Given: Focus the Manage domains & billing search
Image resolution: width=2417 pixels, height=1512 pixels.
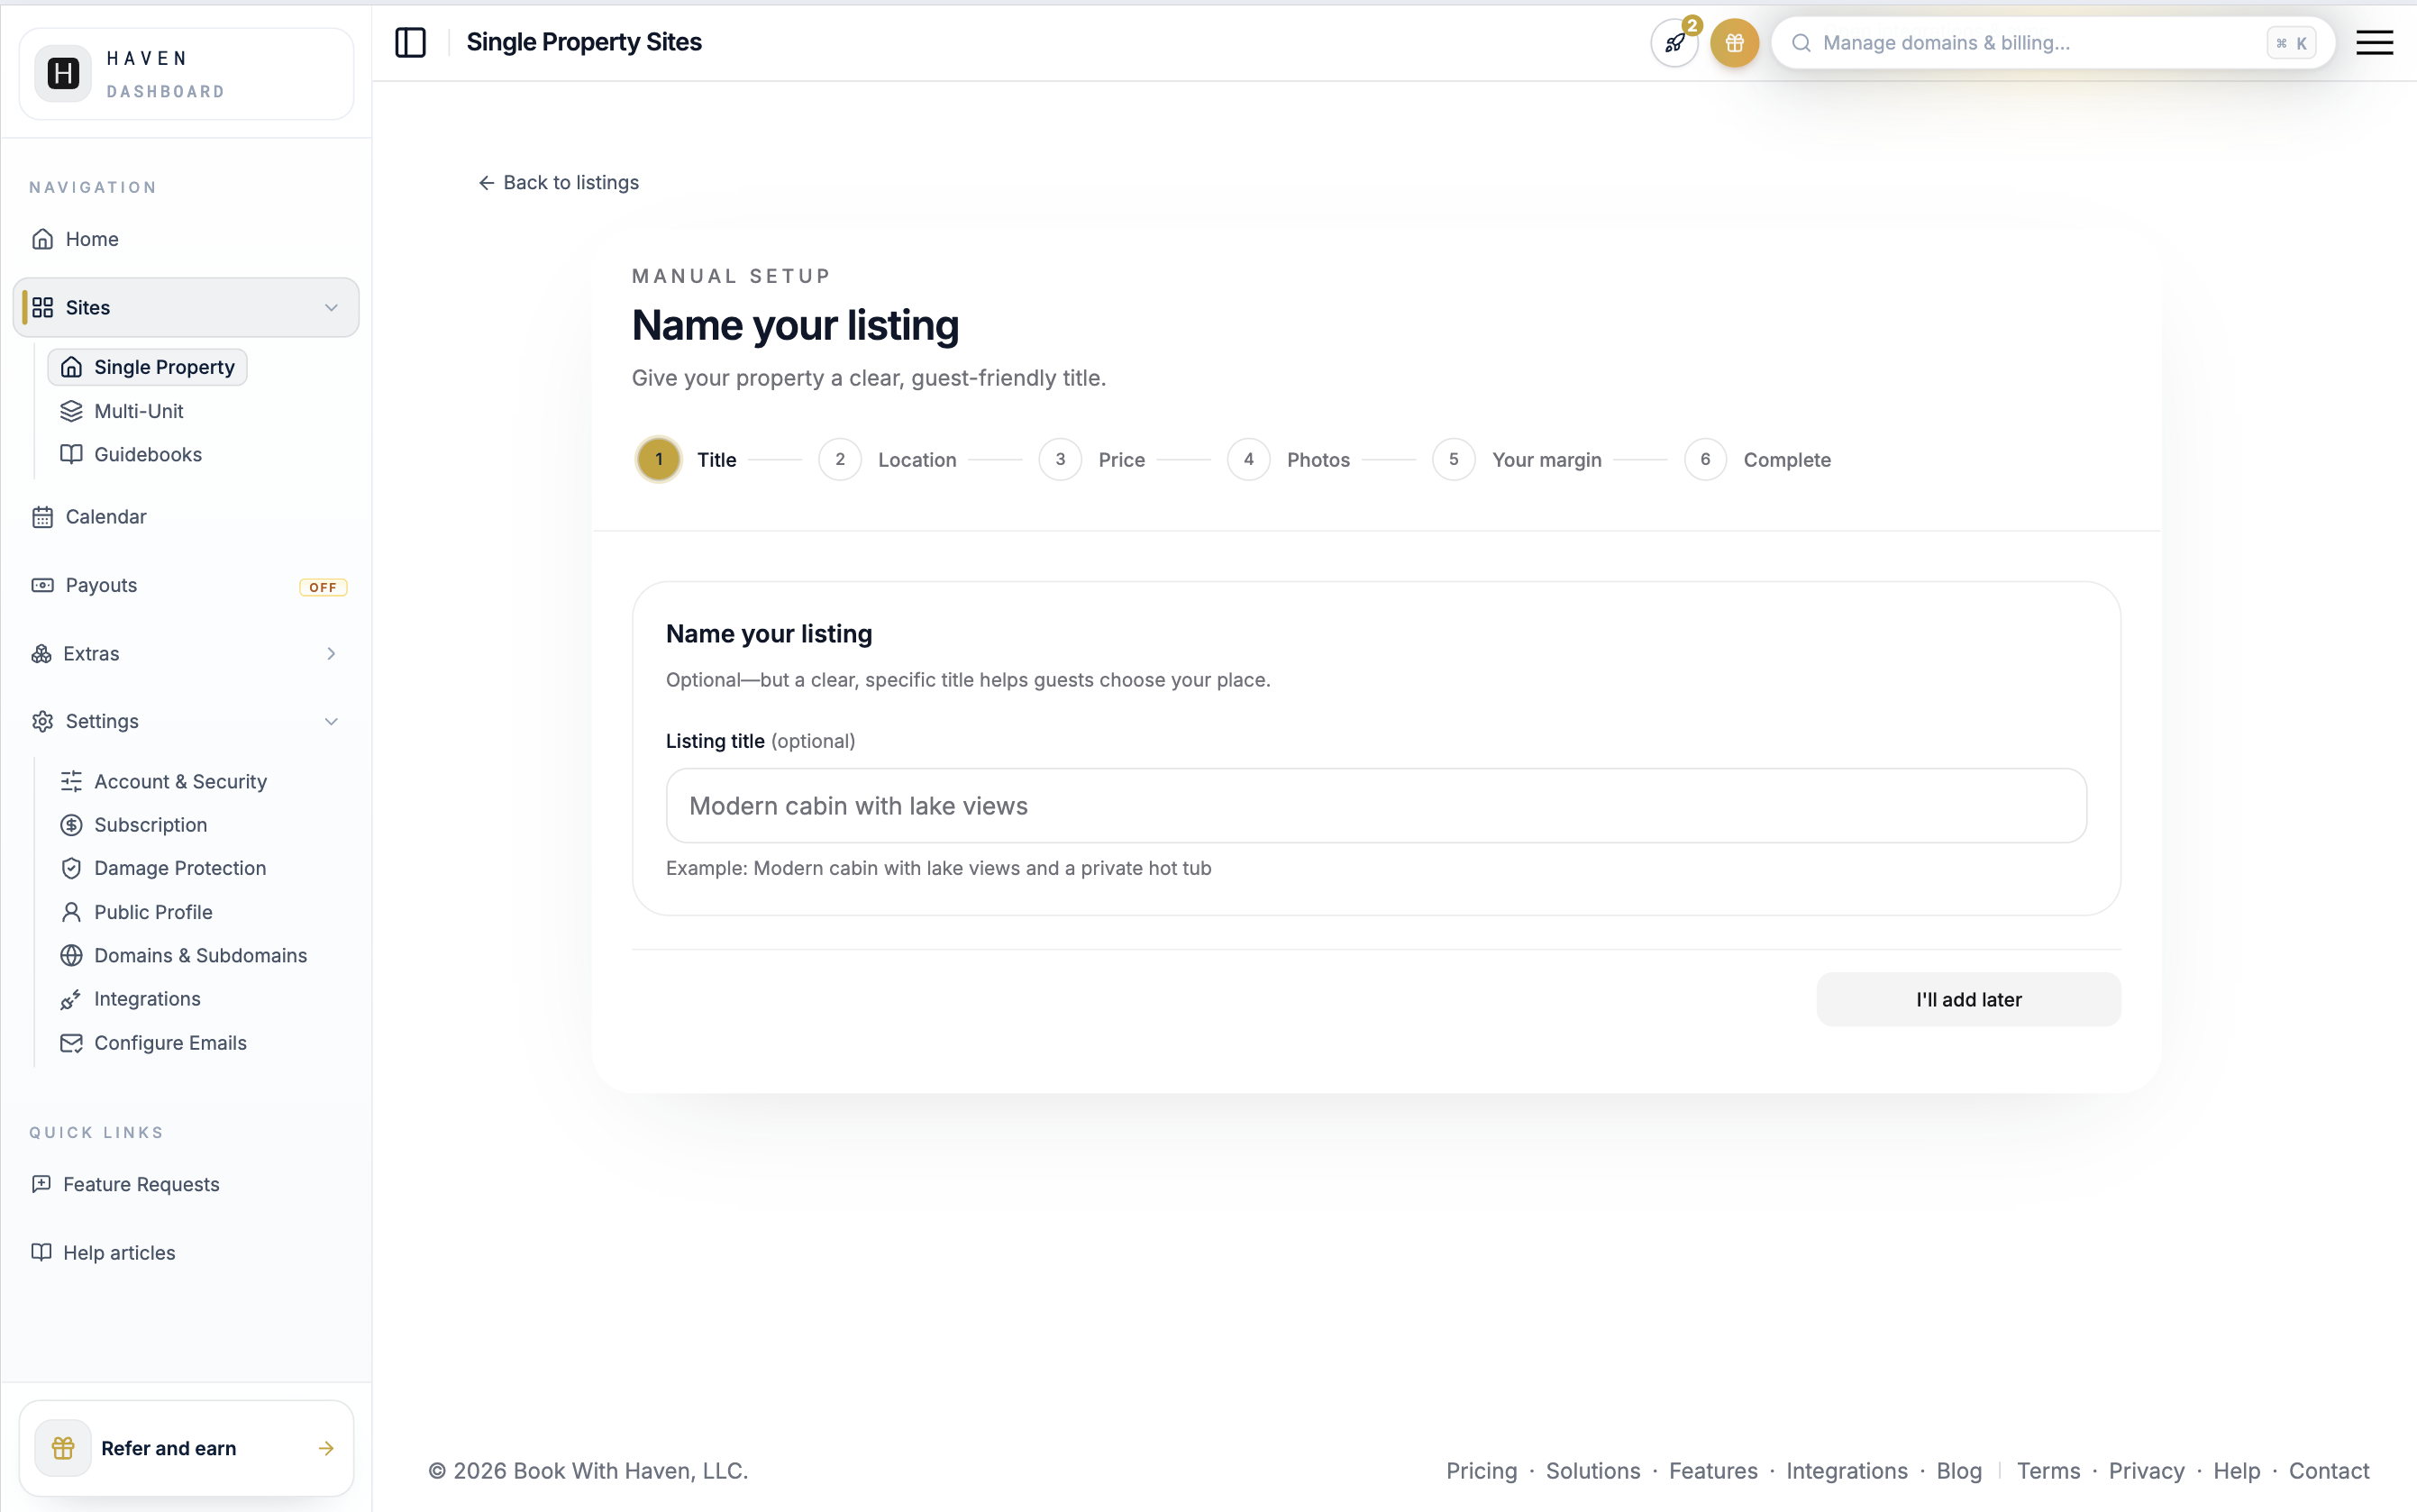Looking at the screenshot, I should [x=2053, y=43].
